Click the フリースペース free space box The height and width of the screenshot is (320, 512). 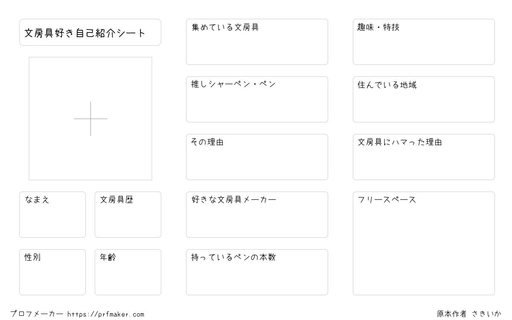[x=424, y=243]
